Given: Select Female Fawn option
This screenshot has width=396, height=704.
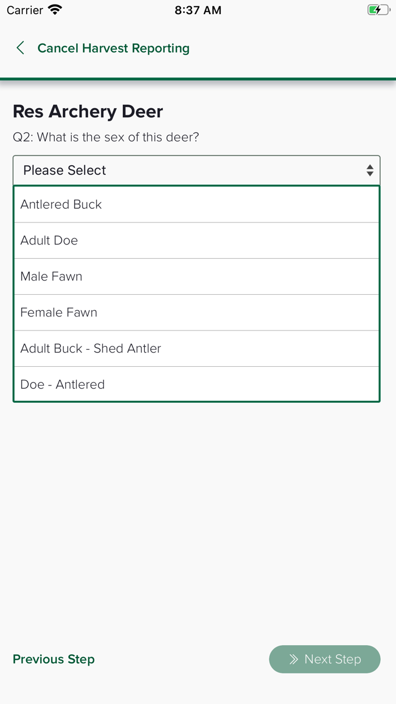Looking at the screenshot, I should pos(196,312).
